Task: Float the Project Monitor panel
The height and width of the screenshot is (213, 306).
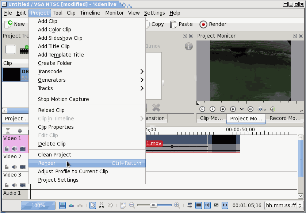Action: point(295,36)
